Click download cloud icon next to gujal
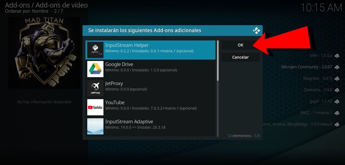The image size is (345, 165). 337,101
